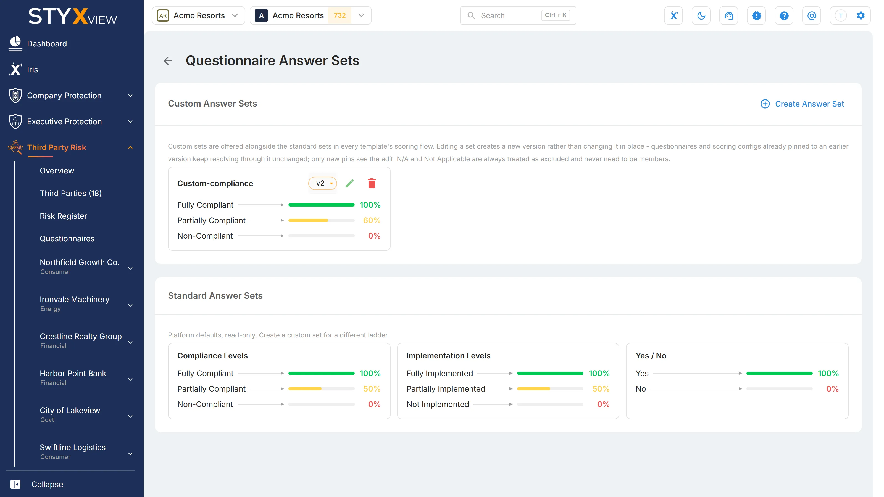This screenshot has width=884, height=497.
Task: Edit Custom-compliance with the pencil icon
Action: [350, 184]
